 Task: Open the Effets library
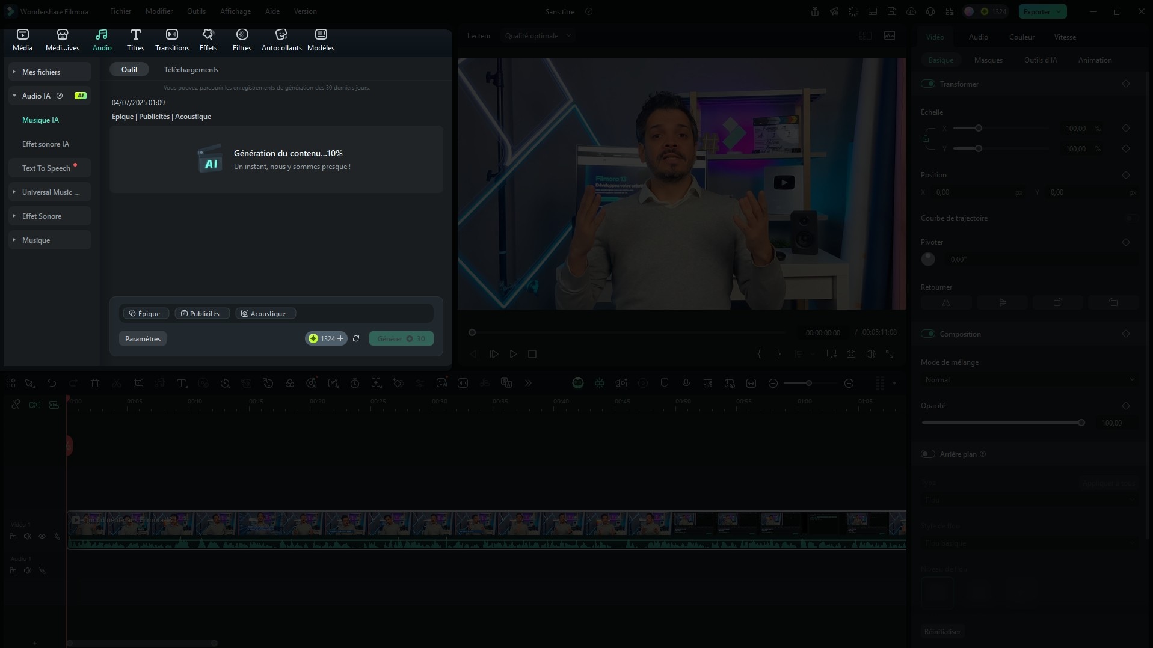pos(208,40)
